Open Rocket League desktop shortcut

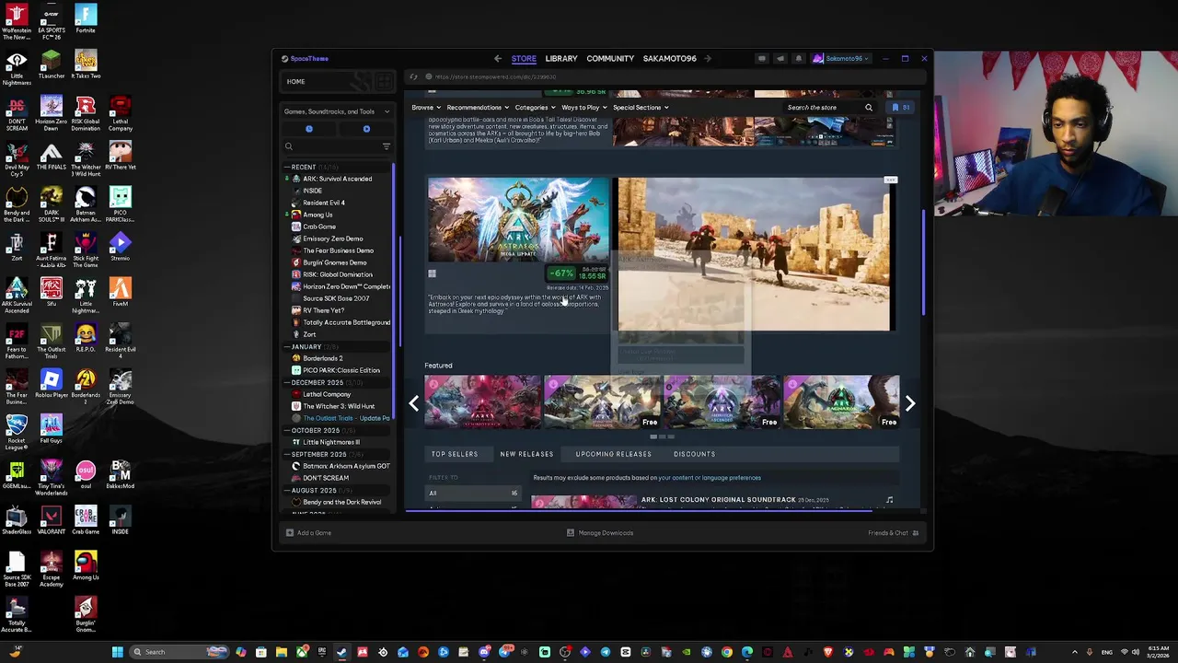[x=17, y=433]
